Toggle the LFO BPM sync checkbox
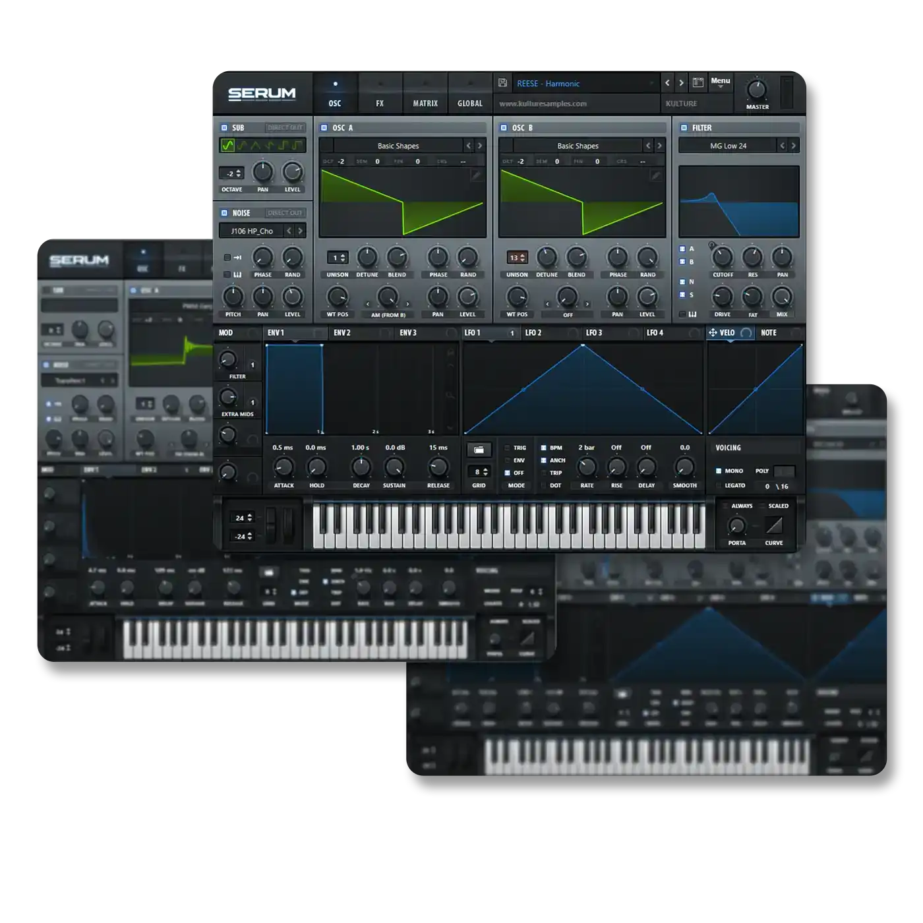The width and height of the screenshot is (923, 923). (x=543, y=448)
